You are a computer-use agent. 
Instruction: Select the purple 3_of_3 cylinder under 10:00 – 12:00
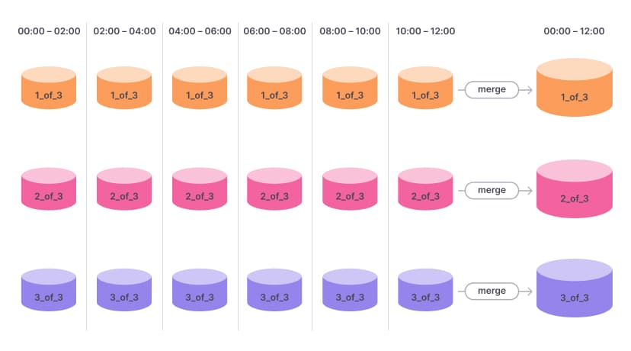pyautogui.click(x=425, y=290)
